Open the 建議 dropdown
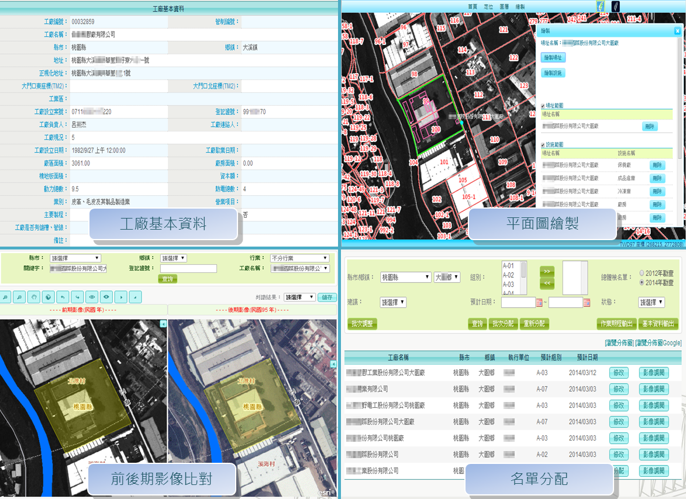 394,302
